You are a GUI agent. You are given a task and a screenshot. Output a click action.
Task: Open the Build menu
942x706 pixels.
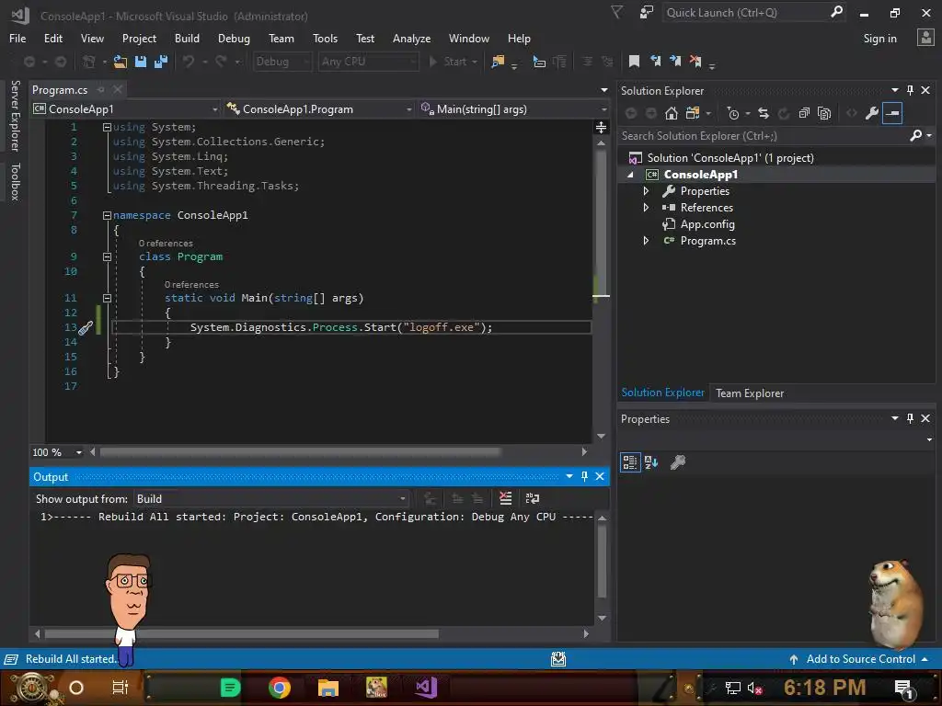(x=187, y=39)
